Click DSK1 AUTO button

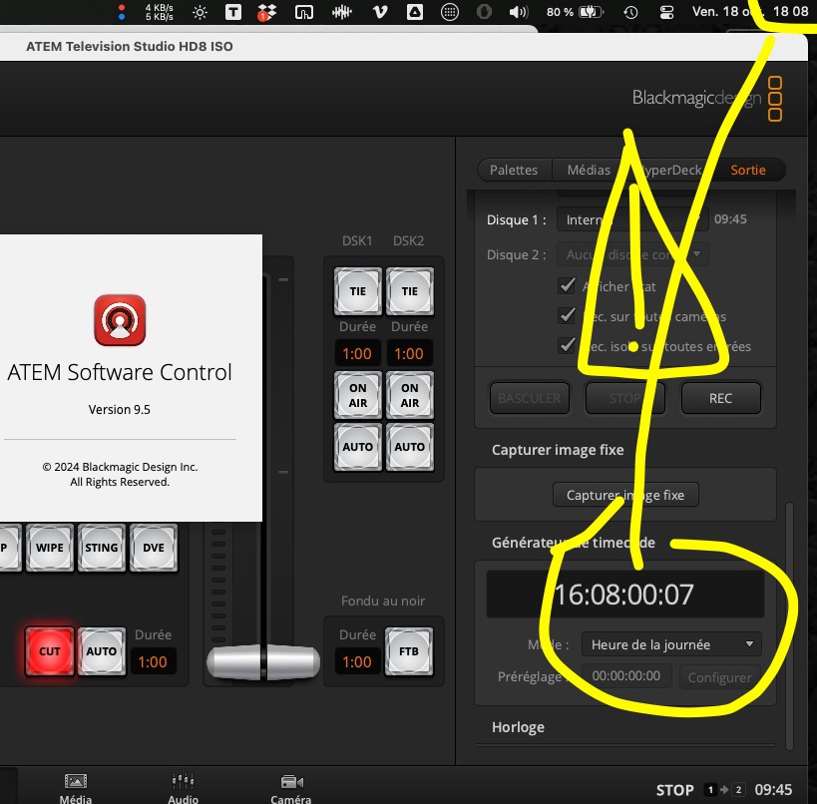tap(357, 447)
